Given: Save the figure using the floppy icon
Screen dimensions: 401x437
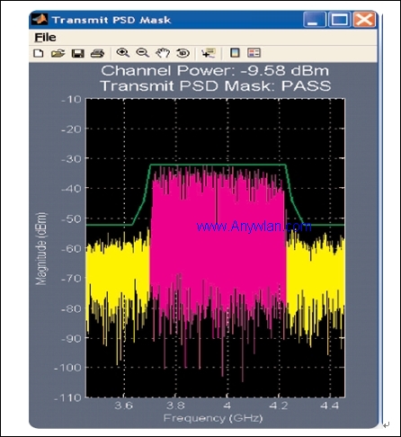Looking at the screenshot, I should pos(78,53).
